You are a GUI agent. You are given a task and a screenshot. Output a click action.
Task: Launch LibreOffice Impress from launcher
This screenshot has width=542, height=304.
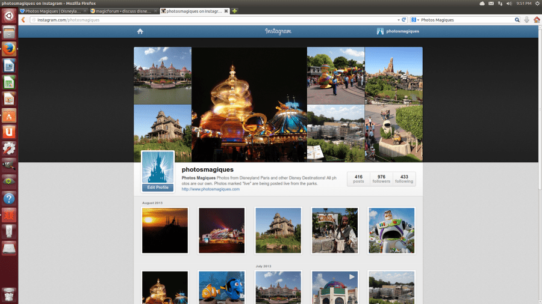(x=9, y=99)
